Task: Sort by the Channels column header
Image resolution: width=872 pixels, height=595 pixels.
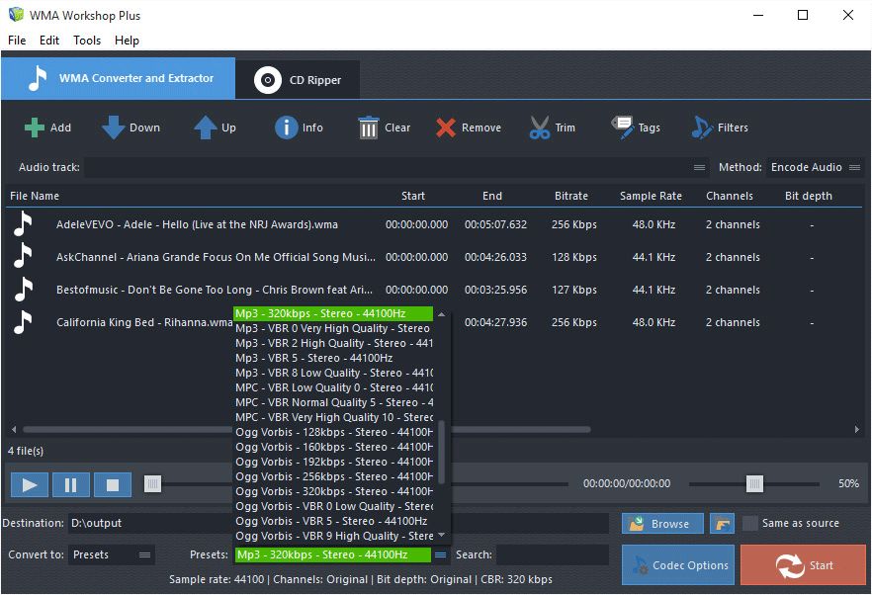Action: 730,196
